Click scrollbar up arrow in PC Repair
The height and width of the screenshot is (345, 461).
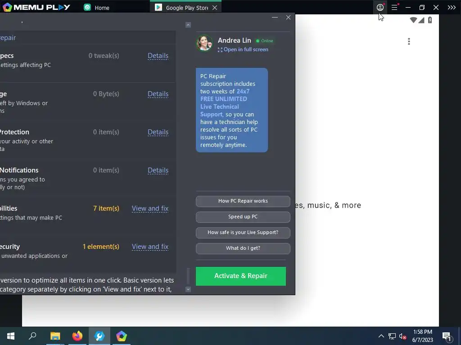pos(188,25)
